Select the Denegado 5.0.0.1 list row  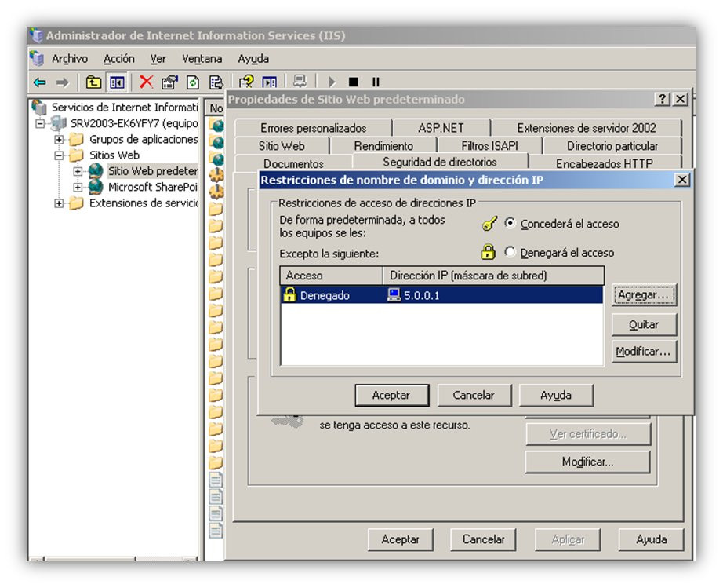441,295
